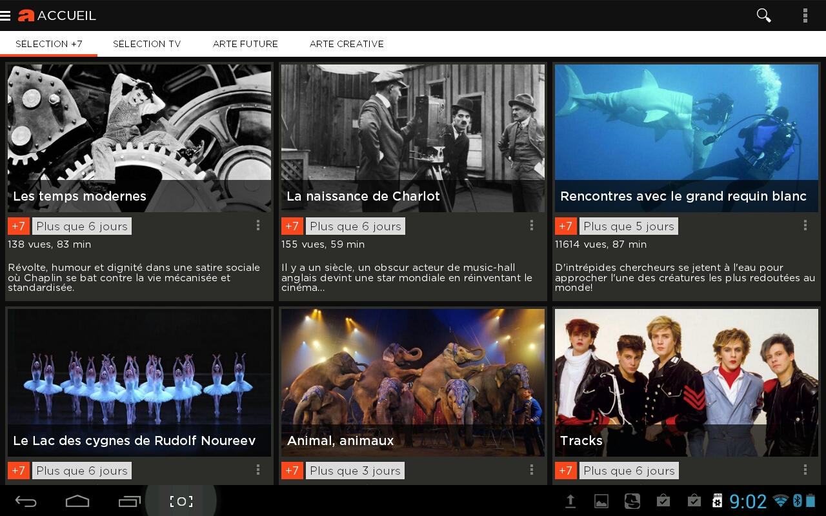Open the top bar overflow menu
Screen dimensions: 826x516
[805, 15]
